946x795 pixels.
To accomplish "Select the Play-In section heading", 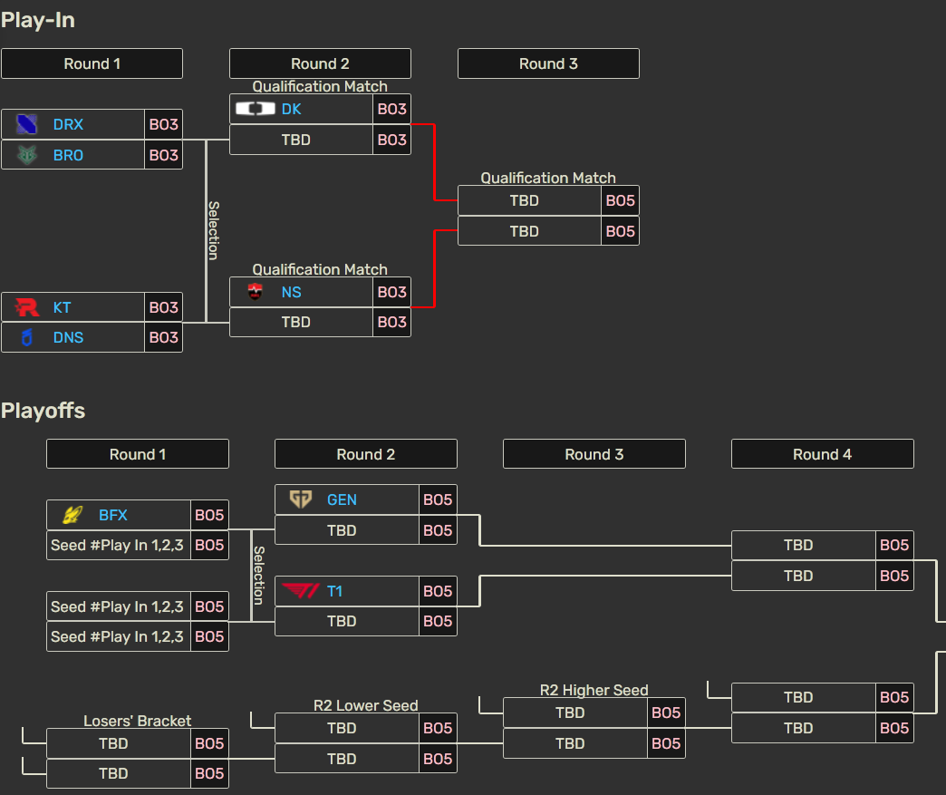I will [38, 19].
